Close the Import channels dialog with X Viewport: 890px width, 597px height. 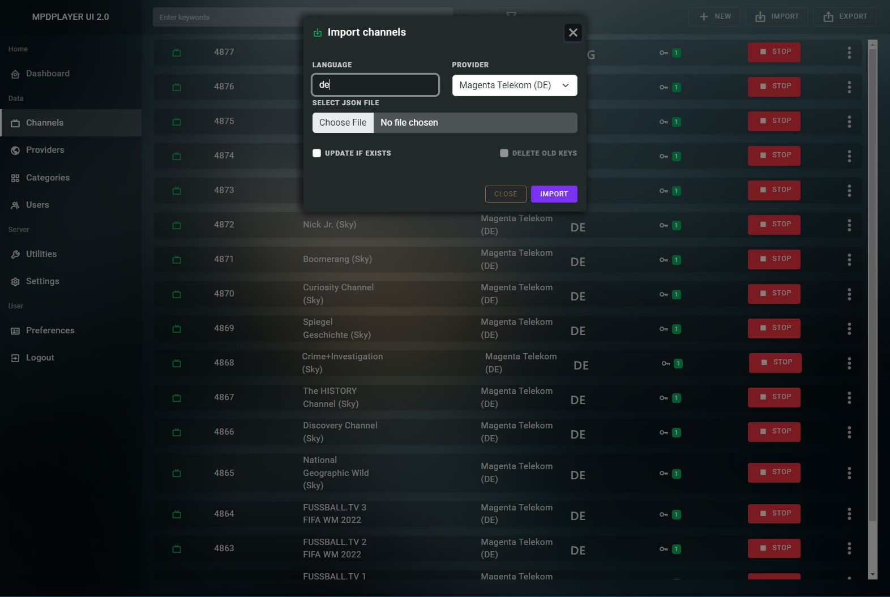[573, 33]
